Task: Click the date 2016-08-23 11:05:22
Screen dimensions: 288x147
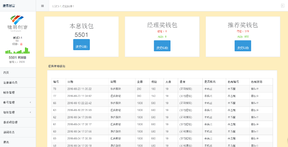Action: [x=79, y=89]
